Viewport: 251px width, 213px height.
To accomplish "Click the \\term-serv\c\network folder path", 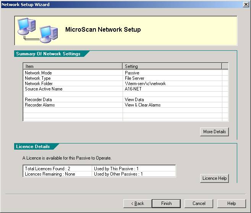I will pos(145,84).
